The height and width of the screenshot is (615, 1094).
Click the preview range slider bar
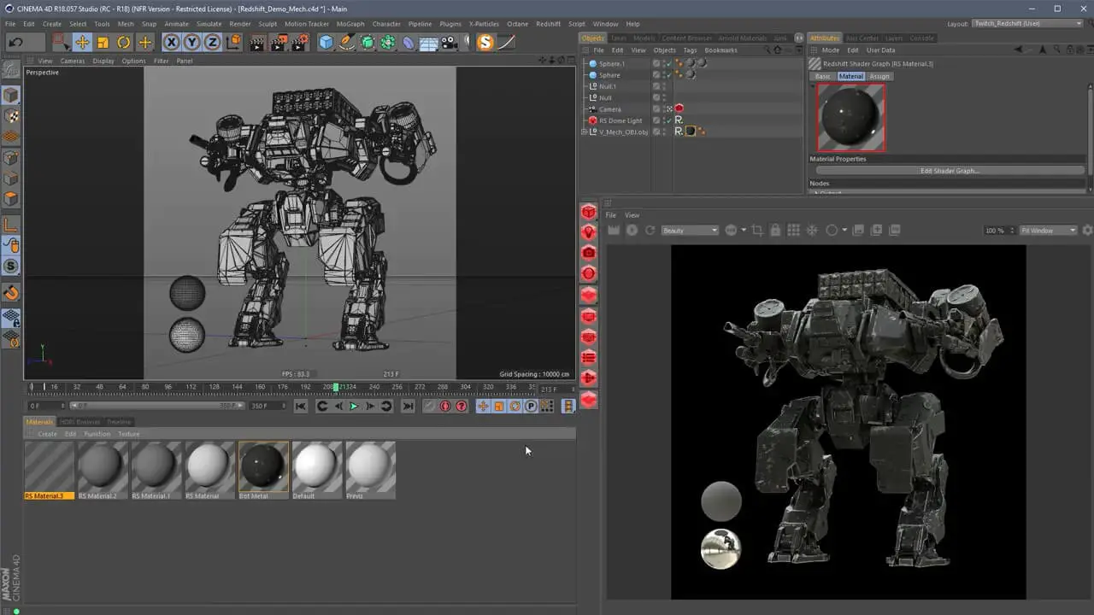pos(159,407)
